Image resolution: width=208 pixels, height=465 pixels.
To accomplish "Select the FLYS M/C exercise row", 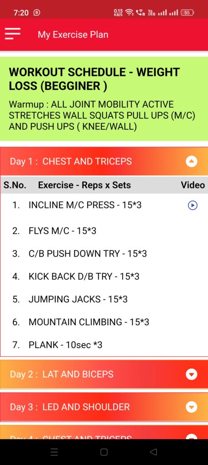I will 104,231.
